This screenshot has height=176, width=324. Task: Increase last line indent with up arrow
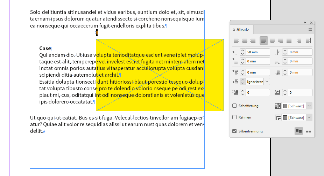[285, 60]
